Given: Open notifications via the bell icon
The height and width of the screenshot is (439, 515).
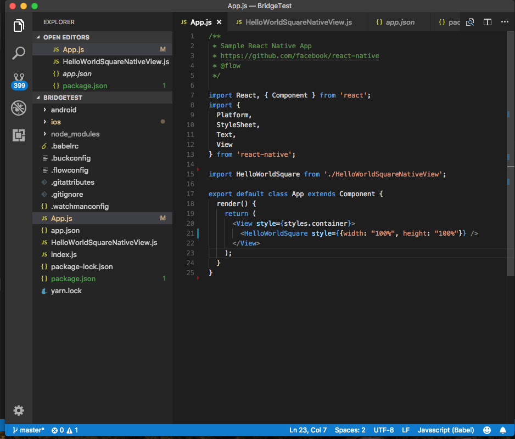Looking at the screenshot, I should (503, 430).
